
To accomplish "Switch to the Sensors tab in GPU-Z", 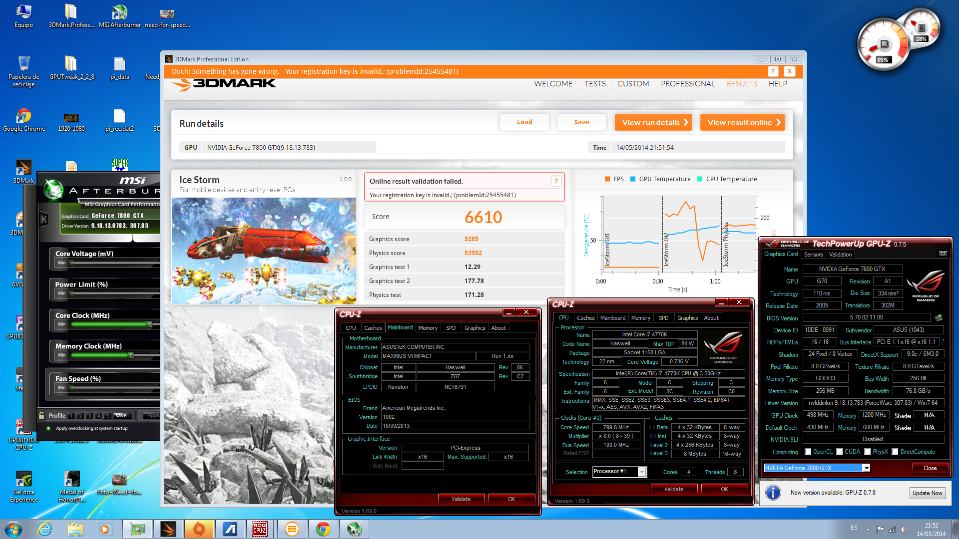I will (x=813, y=255).
